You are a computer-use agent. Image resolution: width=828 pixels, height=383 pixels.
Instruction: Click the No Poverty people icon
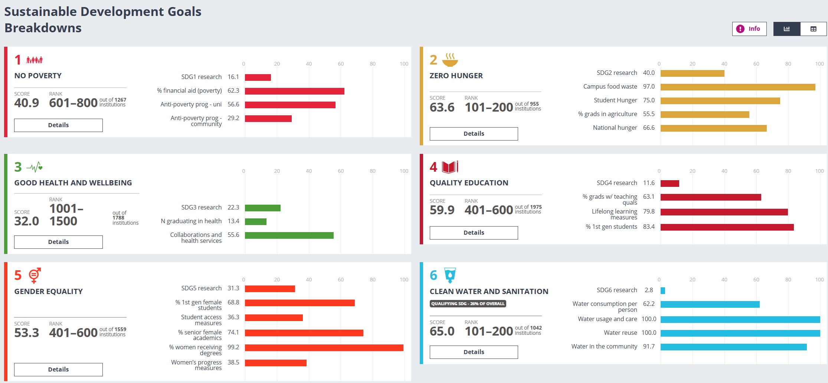pos(35,60)
